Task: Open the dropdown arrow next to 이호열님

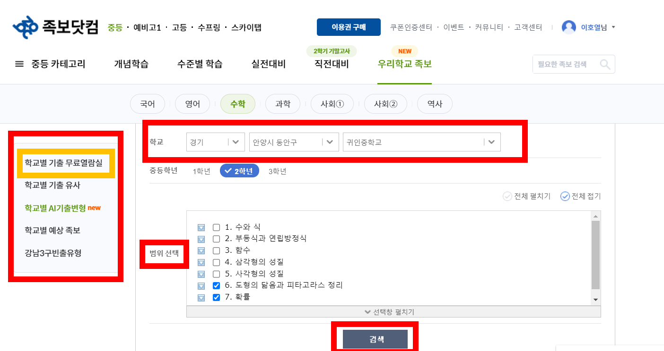Action: (614, 27)
